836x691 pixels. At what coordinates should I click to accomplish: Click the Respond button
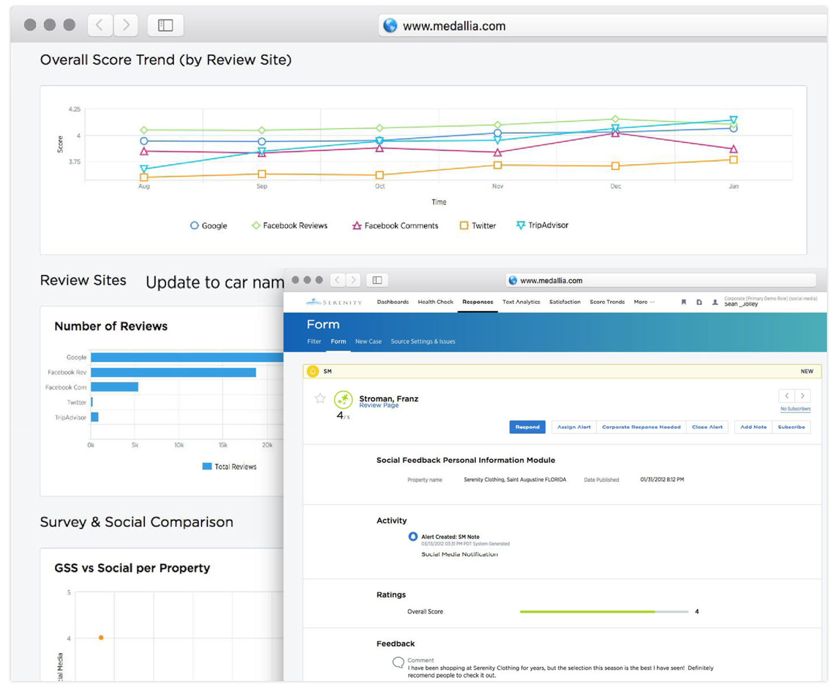(x=527, y=427)
